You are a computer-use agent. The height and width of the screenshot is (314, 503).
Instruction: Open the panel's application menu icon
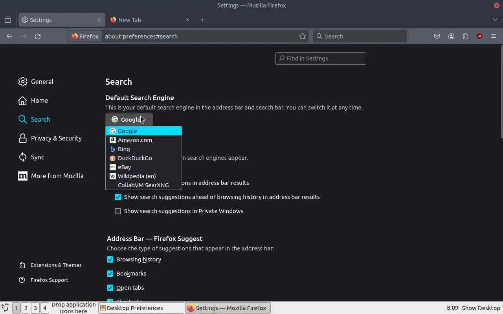coord(5,308)
